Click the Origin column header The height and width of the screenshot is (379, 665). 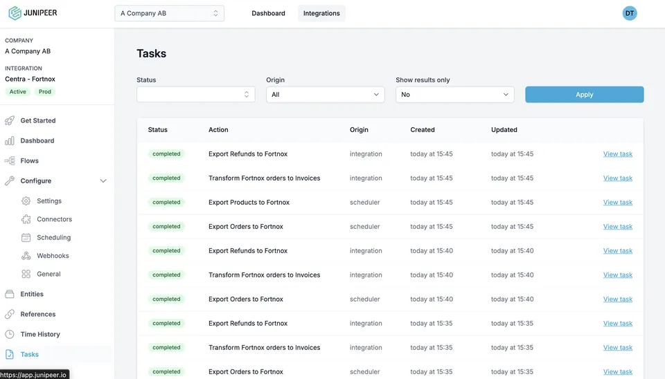pos(359,129)
